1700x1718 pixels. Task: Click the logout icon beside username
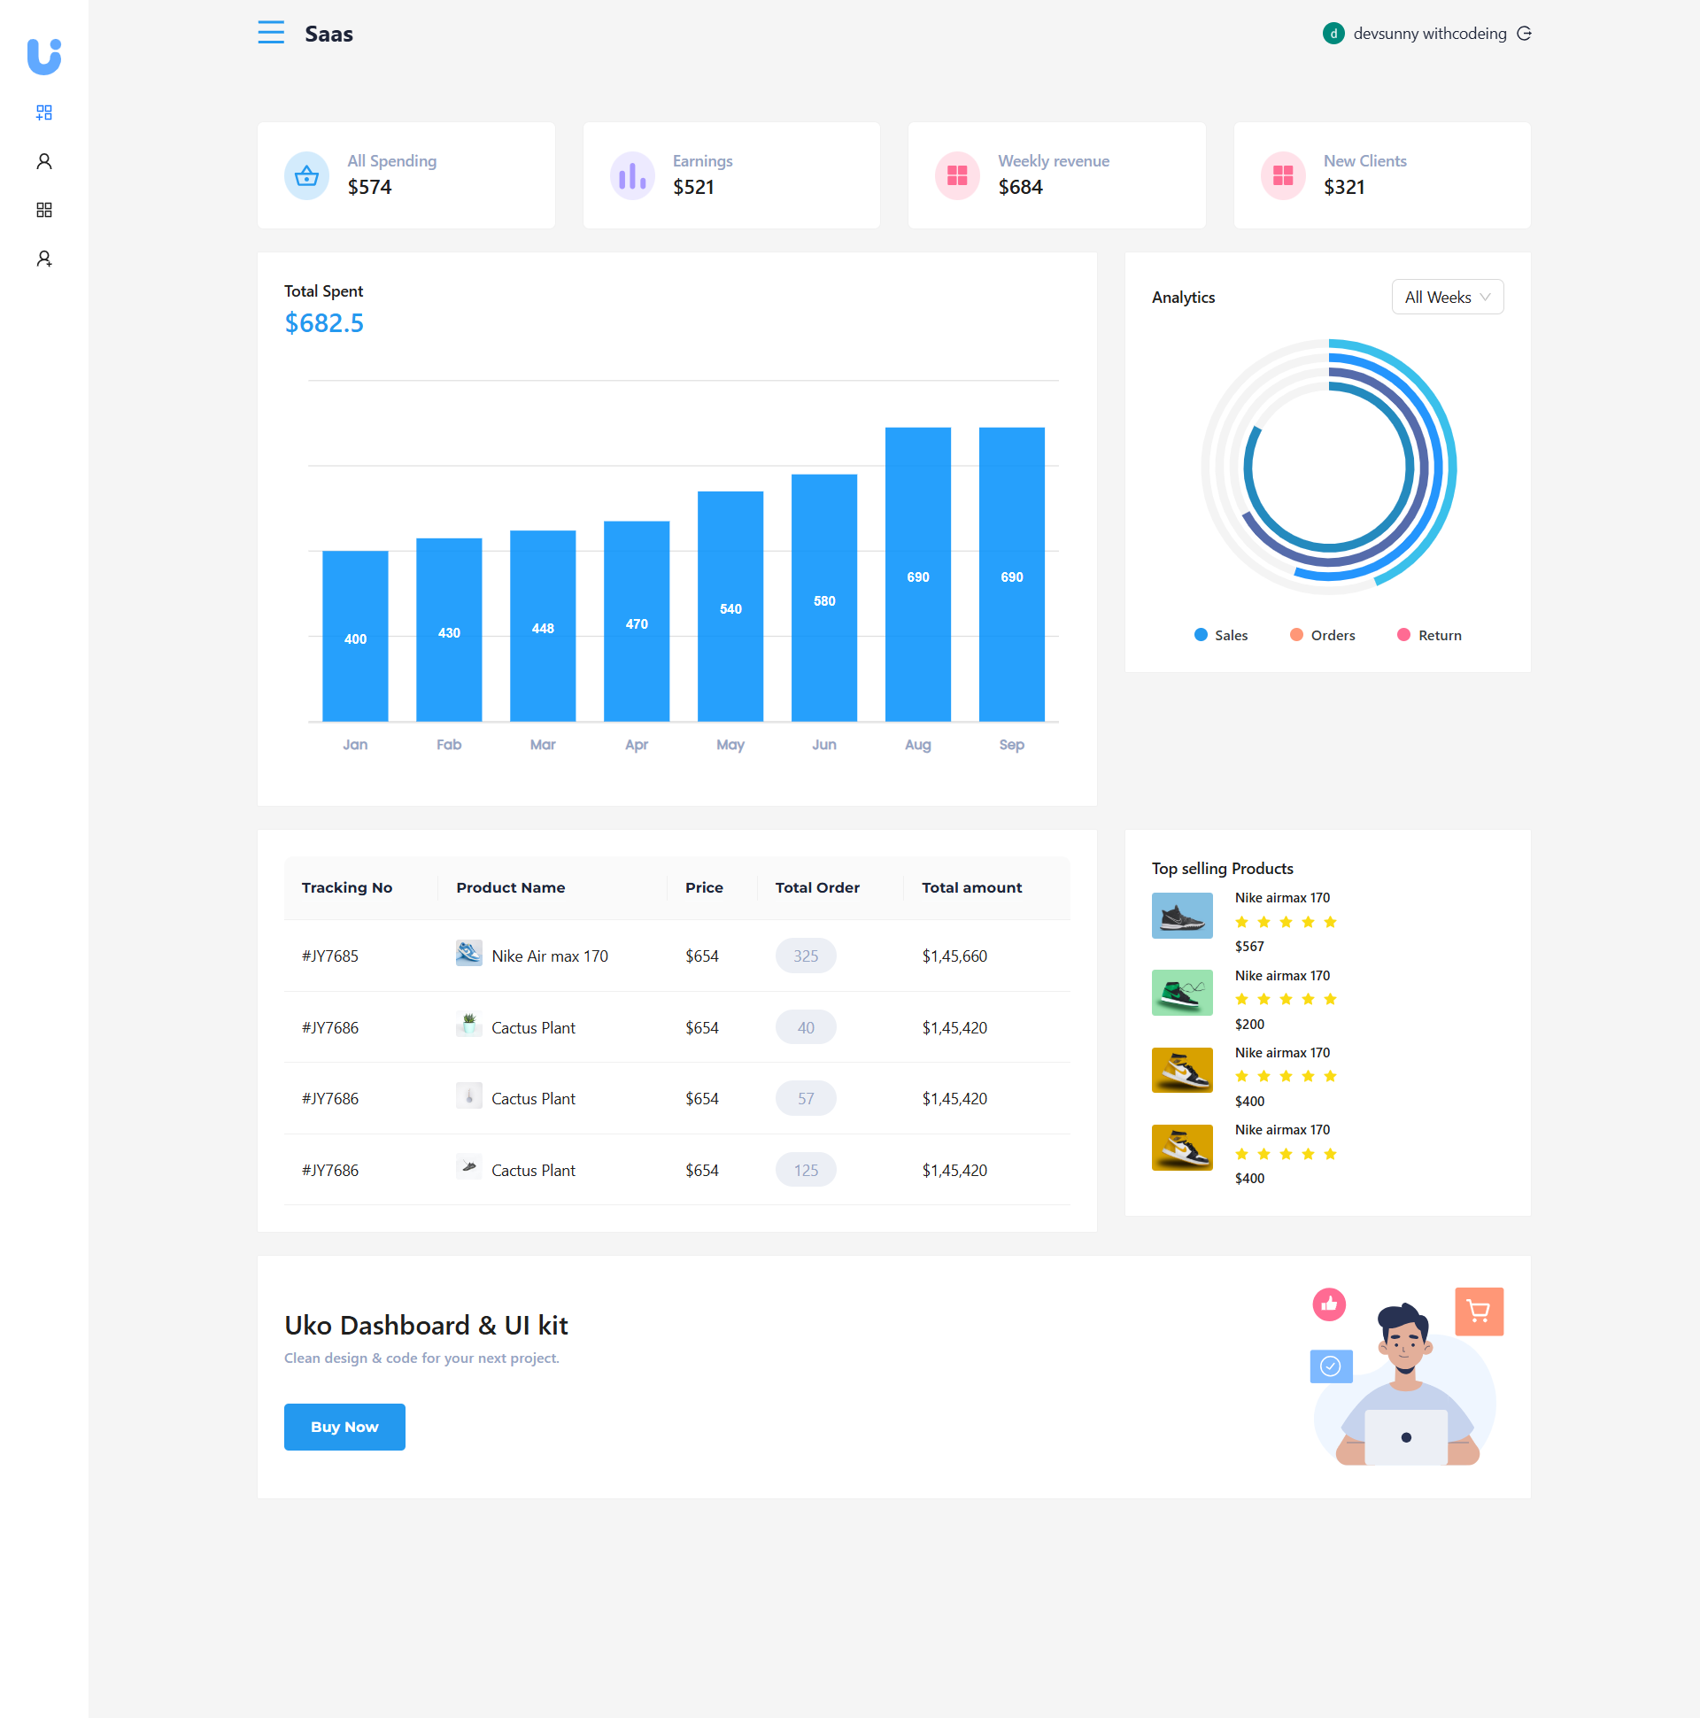pos(1524,34)
